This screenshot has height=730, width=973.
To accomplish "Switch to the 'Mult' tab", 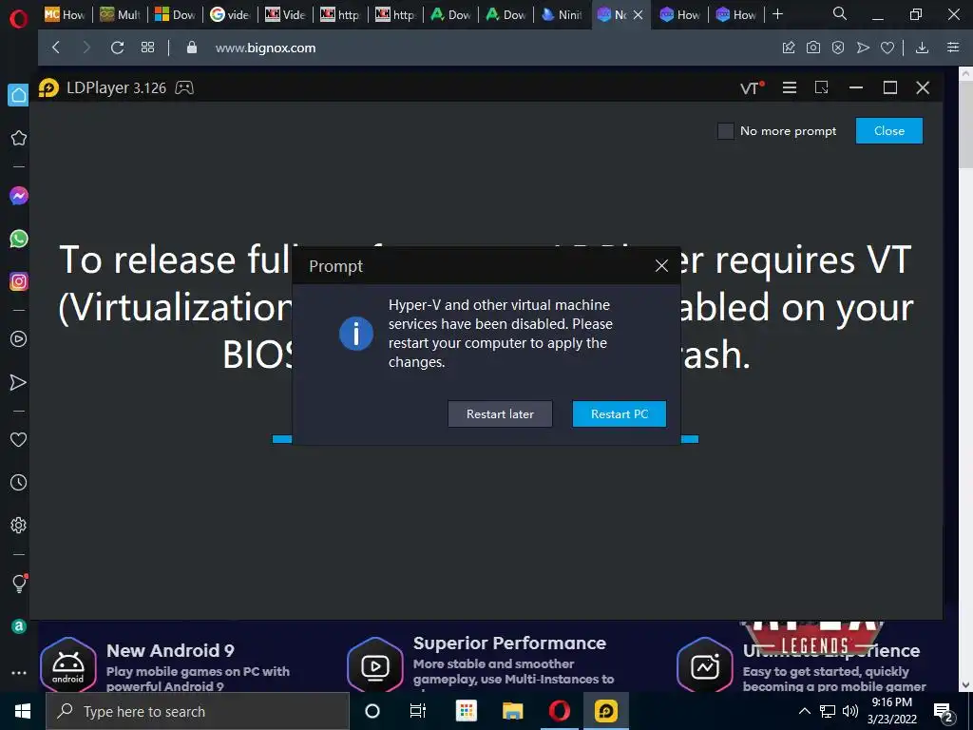I will [x=120, y=14].
